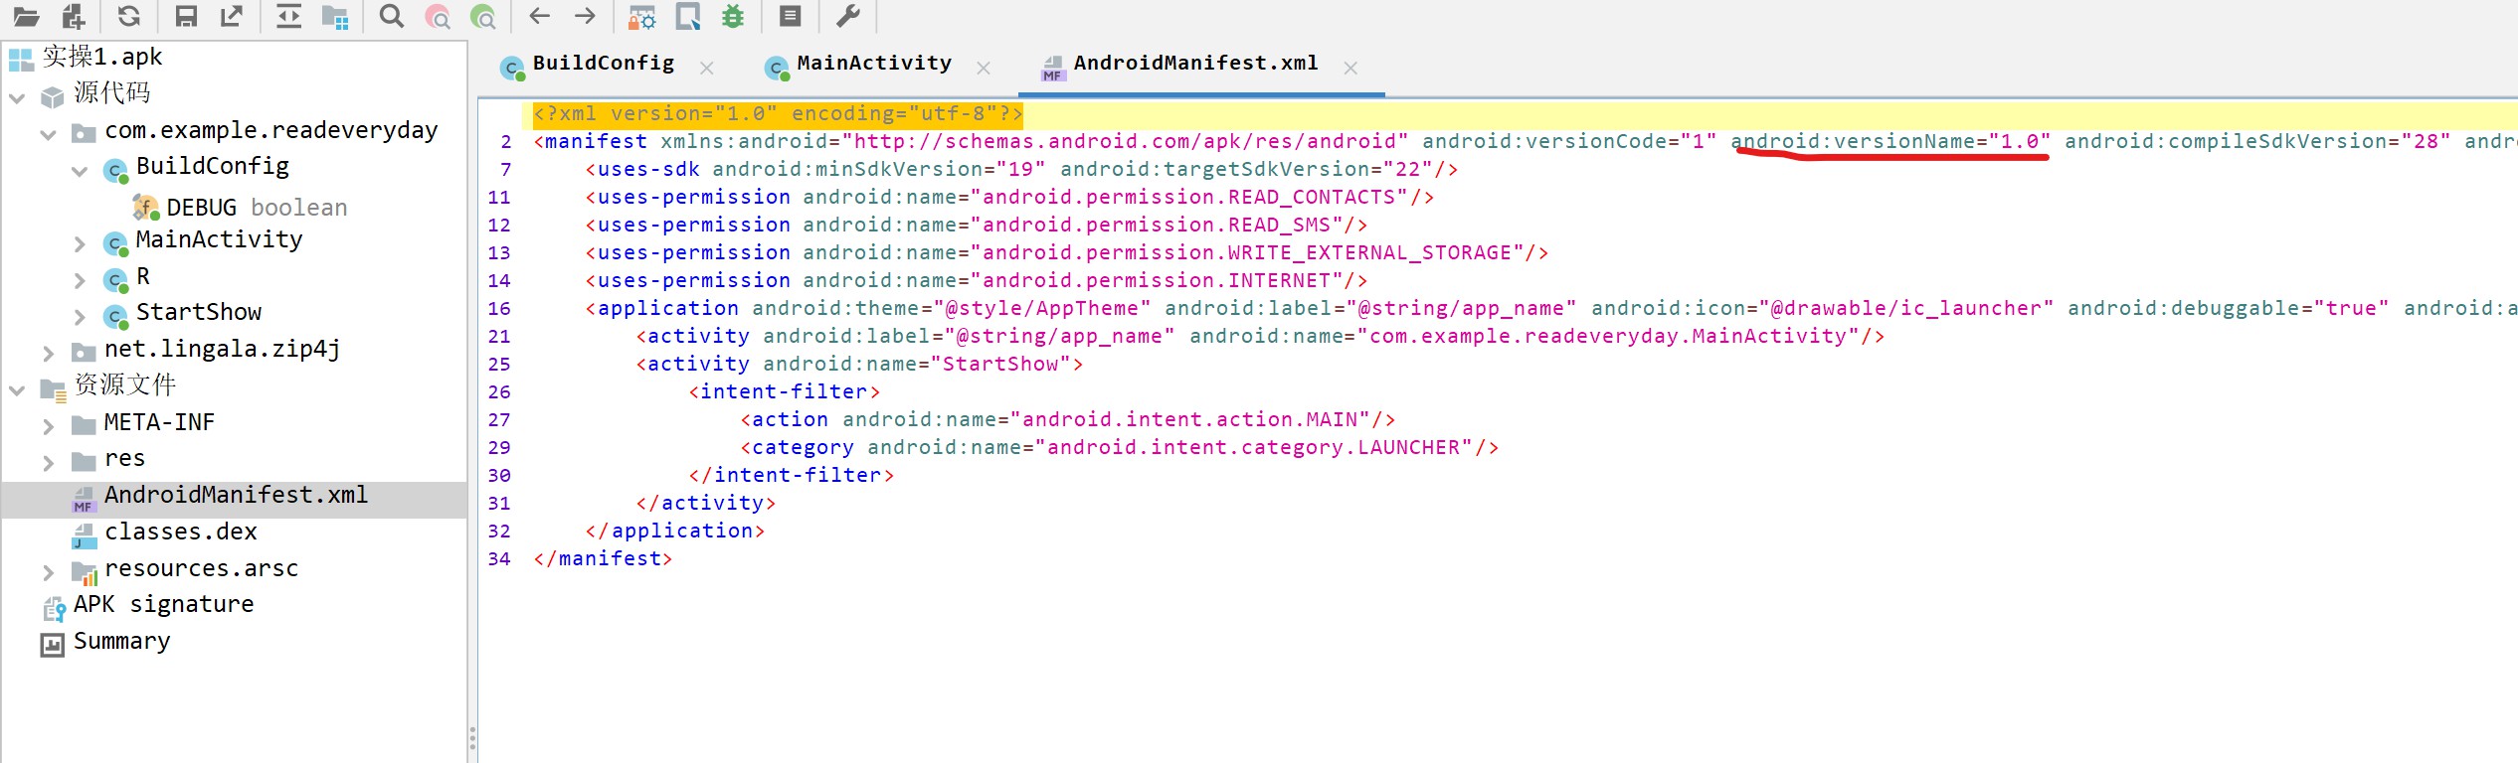Open the log viewer icon
Viewport: 2518px width, 763px height.
[x=791, y=16]
